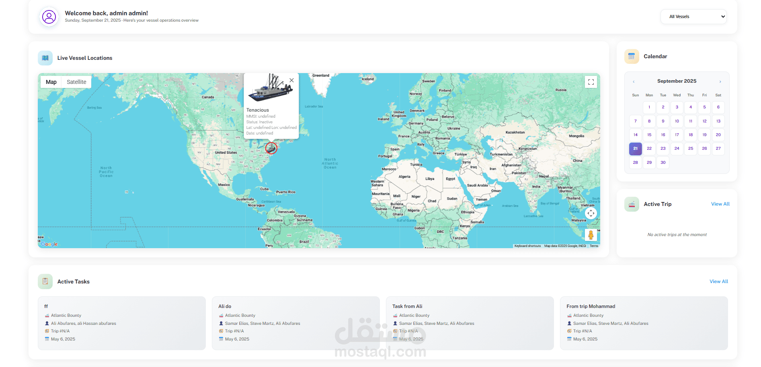This screenshot has width=761, height=367.
Task: Select September 17 in the calendar
Action: (x=677, y=135)
